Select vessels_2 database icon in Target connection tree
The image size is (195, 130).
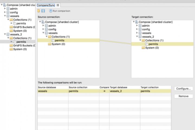coord(140,37)
